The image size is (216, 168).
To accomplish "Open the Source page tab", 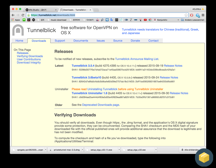I will (118, 41).
